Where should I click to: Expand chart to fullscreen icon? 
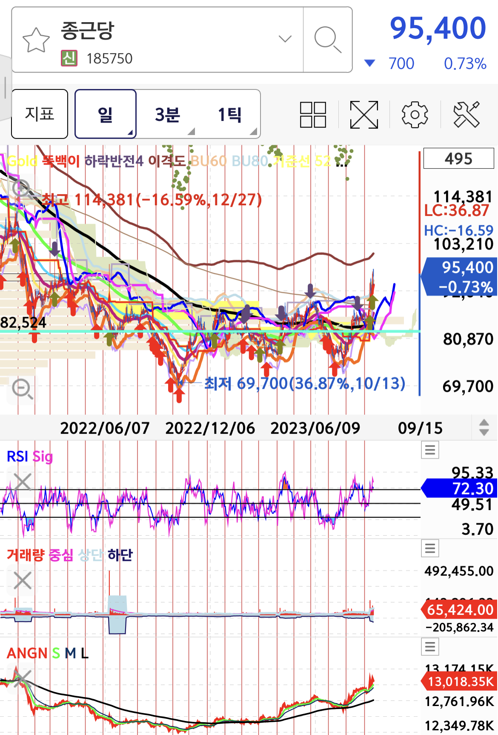(x=364, y=115)
